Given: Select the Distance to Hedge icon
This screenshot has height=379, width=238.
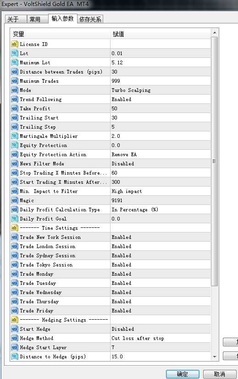Looking at the screenshot, I should (15, 356).
